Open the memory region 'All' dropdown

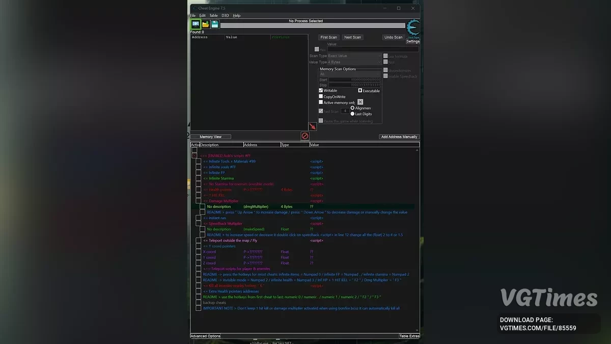[x=350, y=74]
